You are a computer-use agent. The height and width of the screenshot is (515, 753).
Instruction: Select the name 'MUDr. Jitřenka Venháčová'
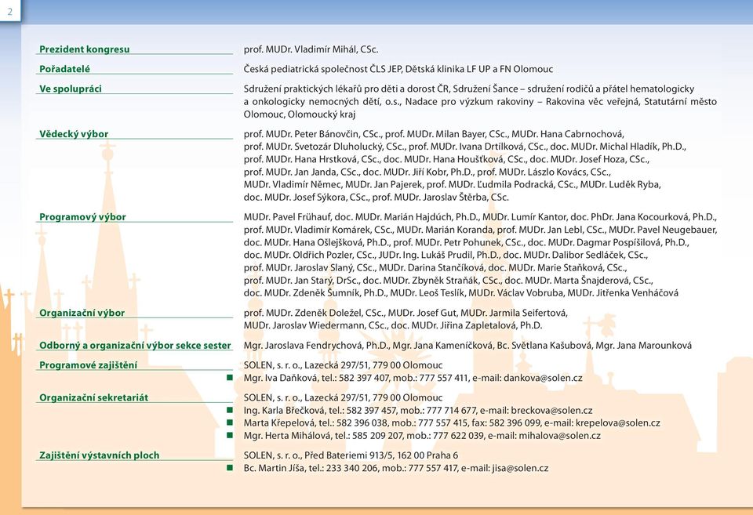tap(623, 293)
